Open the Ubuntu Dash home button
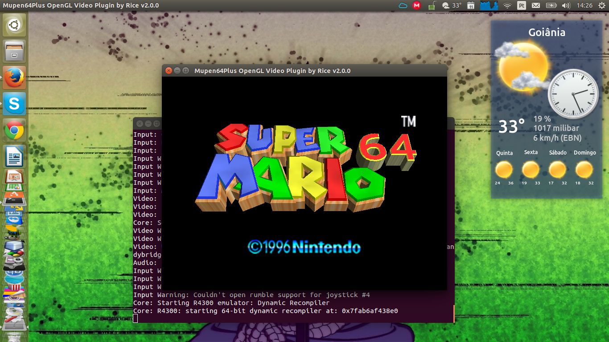Screen dimensions: 609x342 pos(14,25)
